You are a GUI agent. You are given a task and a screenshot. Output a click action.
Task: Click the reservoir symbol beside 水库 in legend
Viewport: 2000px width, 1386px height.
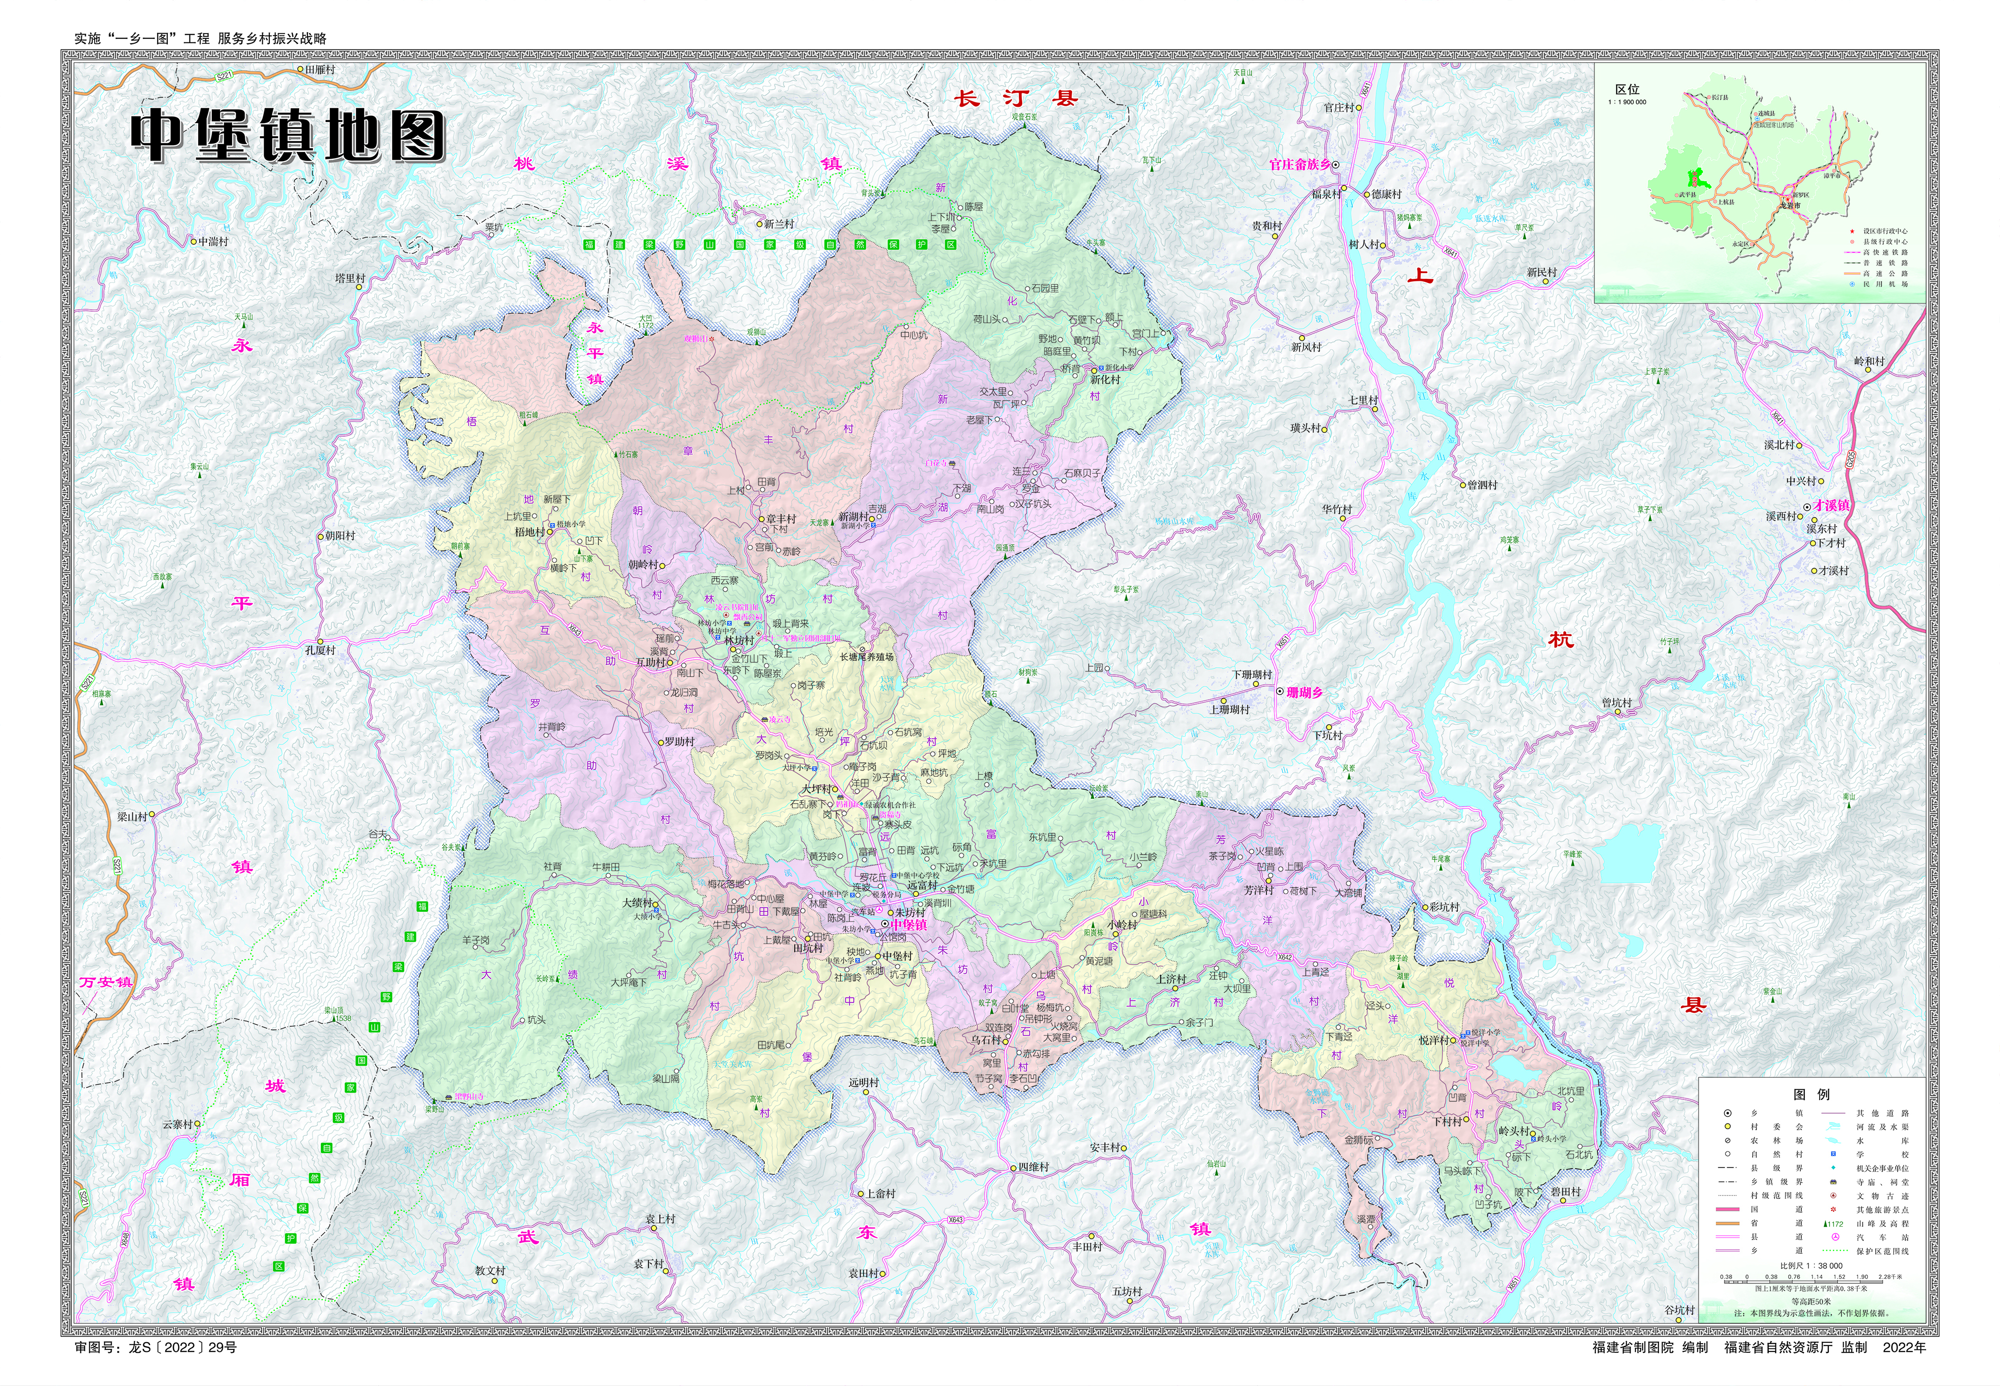(x=1833, y=1140)
